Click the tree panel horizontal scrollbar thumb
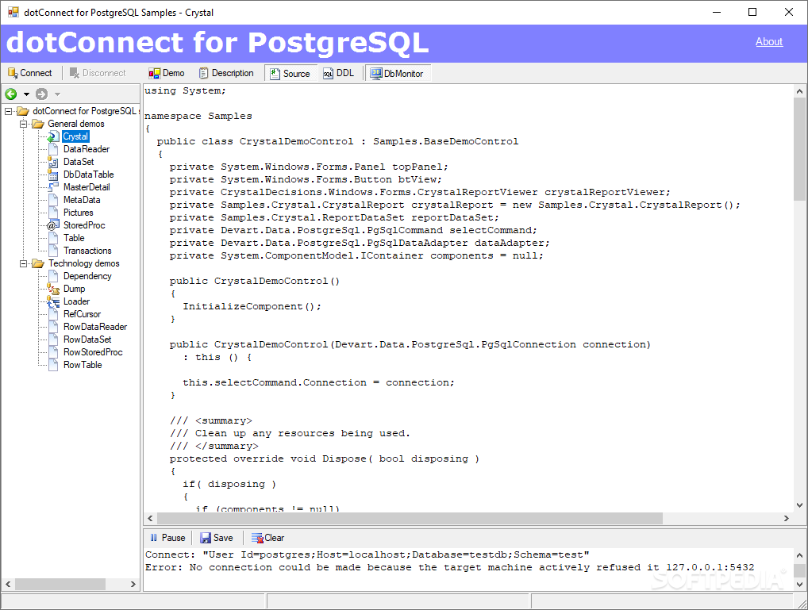 (x=60, y=585)
